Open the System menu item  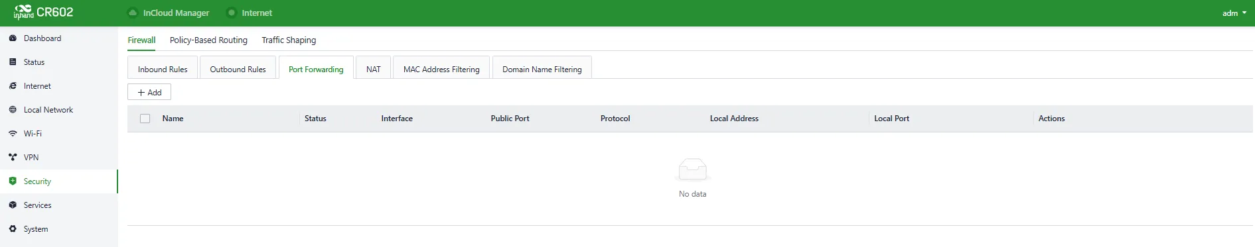(x=59, y=229)
